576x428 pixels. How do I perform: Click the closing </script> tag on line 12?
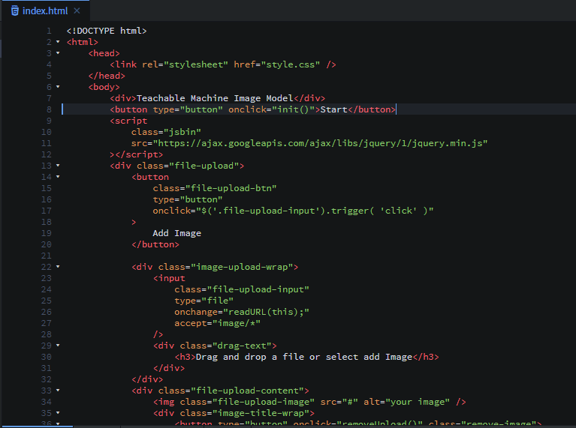click(x=139, y=154)
